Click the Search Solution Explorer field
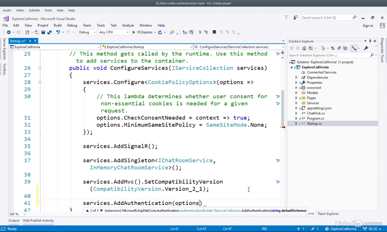 pos(333,55)
